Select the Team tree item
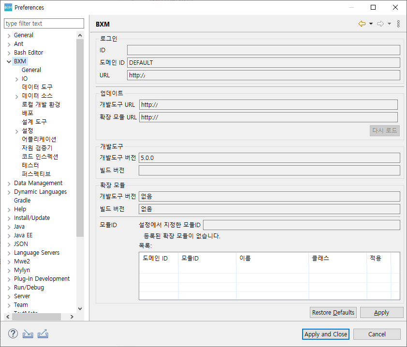The height and width of the screenshot is (347, 407). click(21, 305)
